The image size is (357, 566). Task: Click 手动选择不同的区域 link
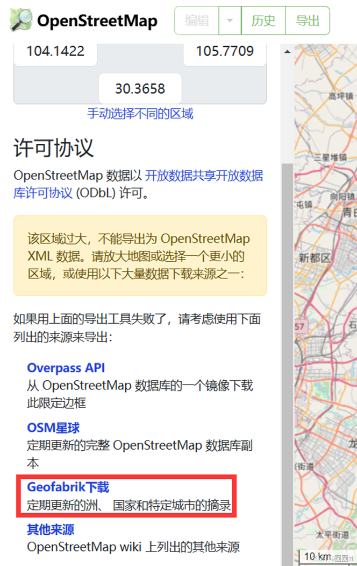pos(140,114)
